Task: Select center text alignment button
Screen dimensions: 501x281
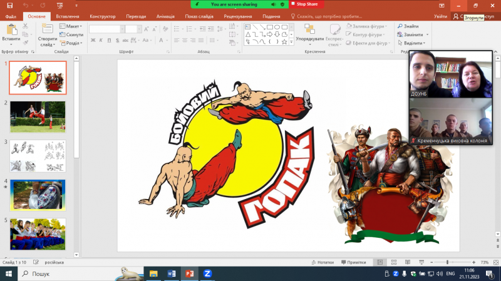Action: tap(185, 40)
